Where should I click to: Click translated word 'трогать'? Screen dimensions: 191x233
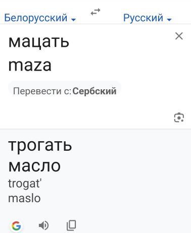pyautogui.click(x=40, y=146)
